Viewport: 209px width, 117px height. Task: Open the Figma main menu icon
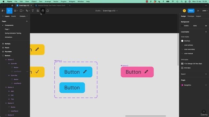coord(2,11)
